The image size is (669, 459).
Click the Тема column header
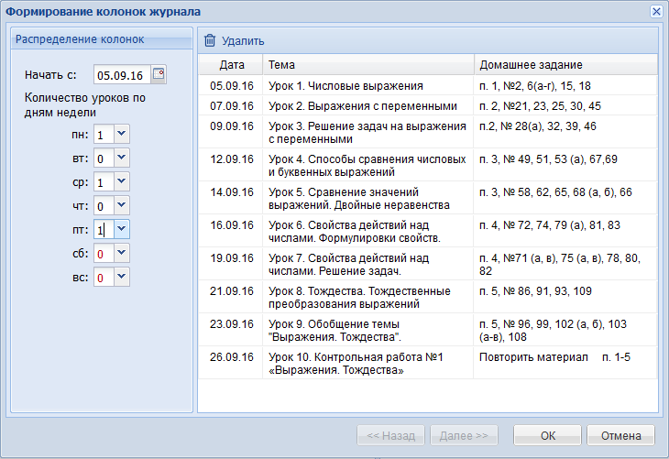coord(367,65)
